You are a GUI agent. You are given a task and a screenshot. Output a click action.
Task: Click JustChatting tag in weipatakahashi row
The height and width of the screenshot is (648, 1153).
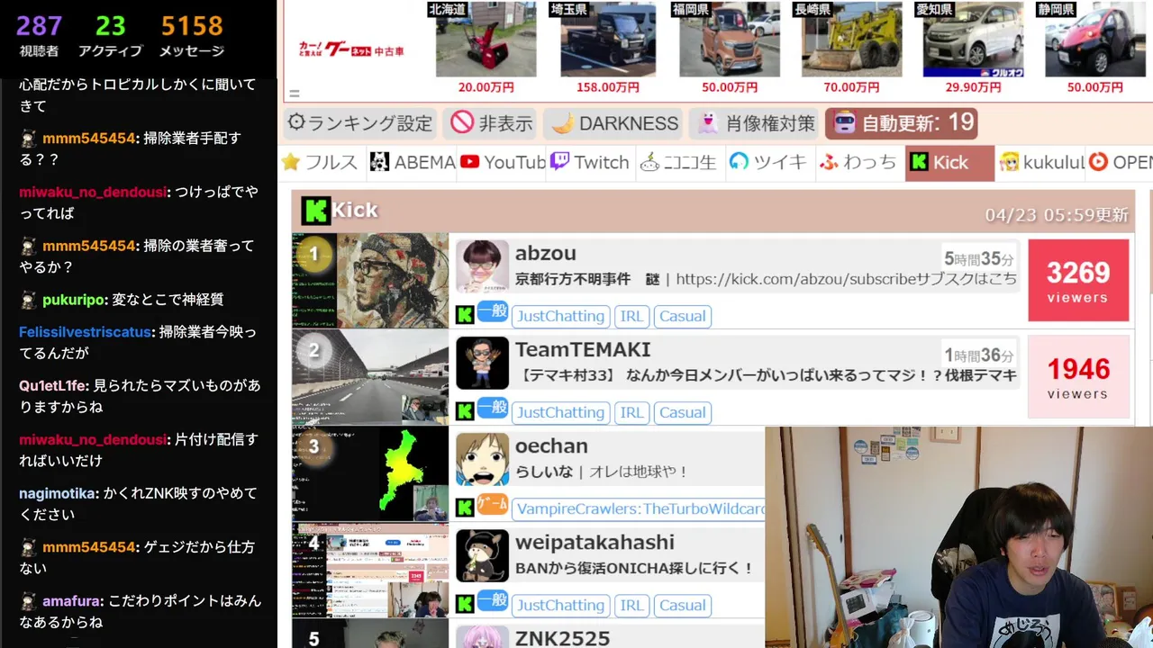click(x=560, y=605)
